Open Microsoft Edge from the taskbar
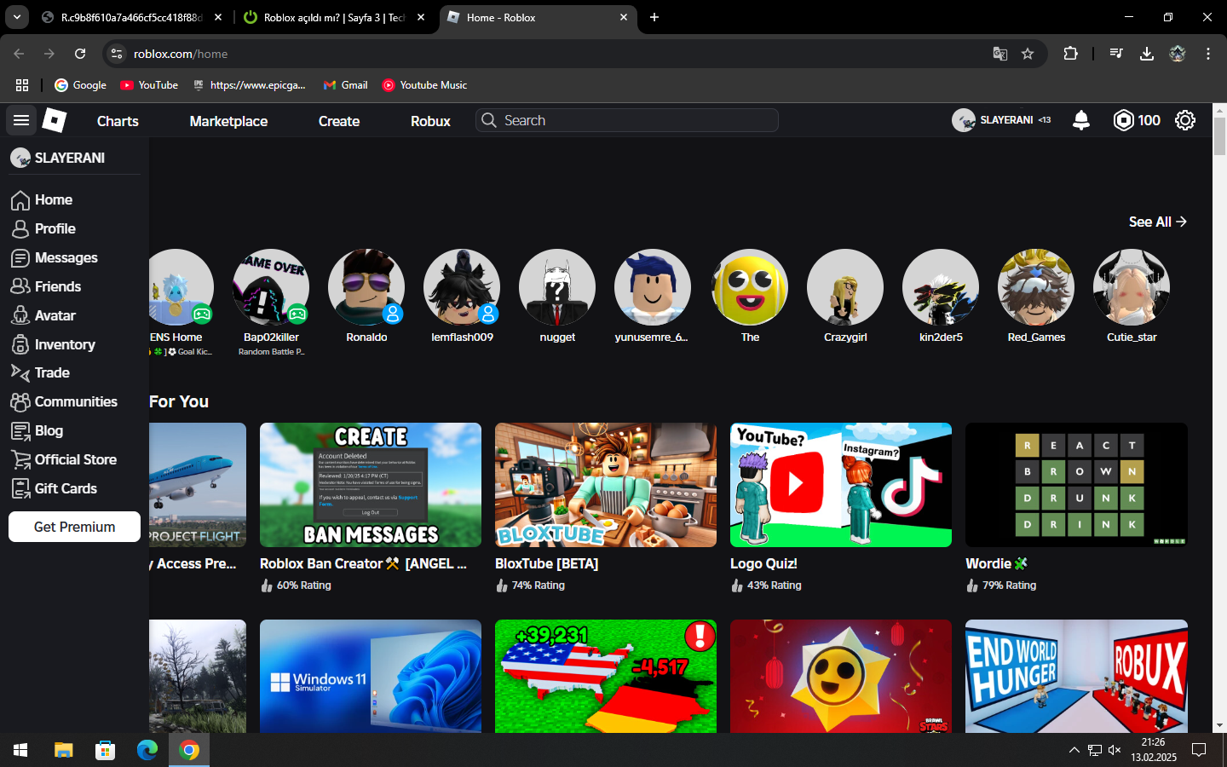1227x767 pixels. pos(147,750)
